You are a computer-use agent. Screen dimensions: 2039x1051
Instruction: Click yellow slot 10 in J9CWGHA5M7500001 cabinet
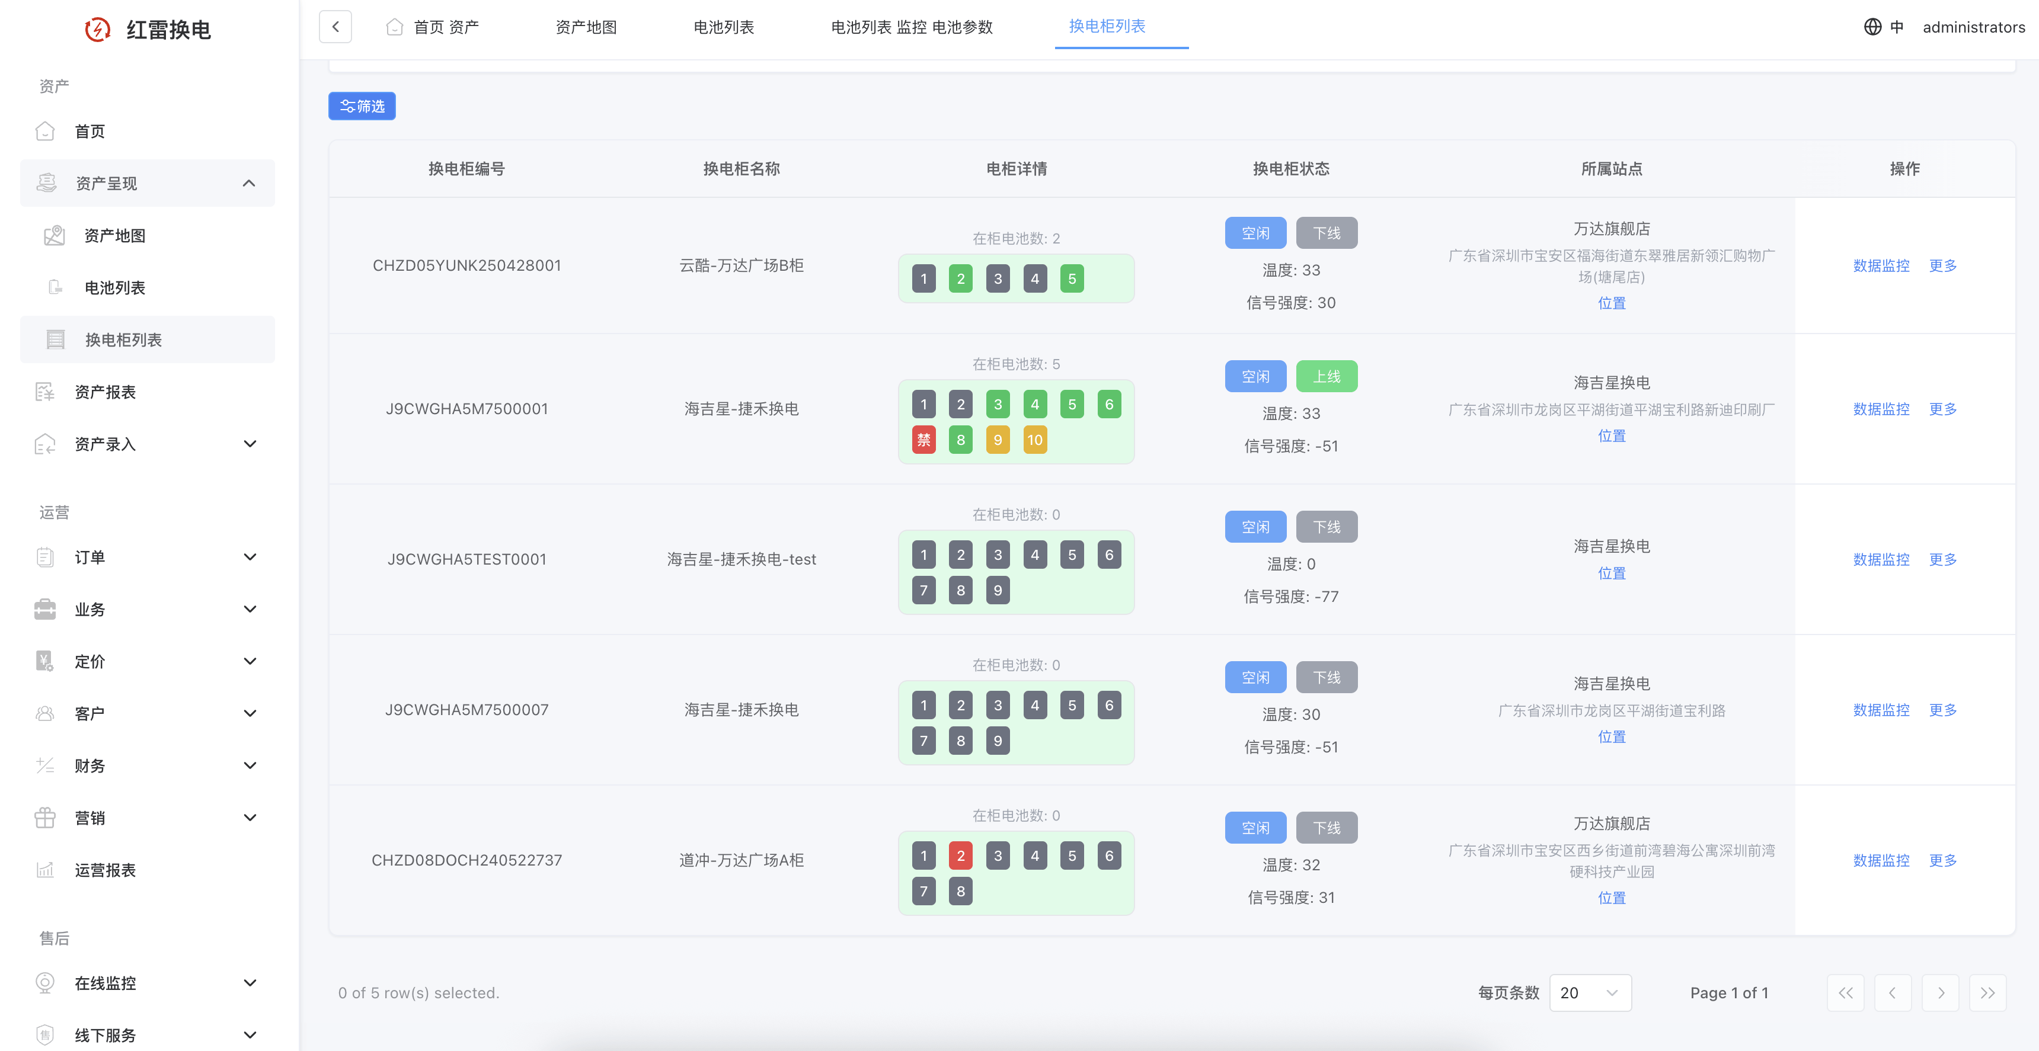[x=1034, y=440]
